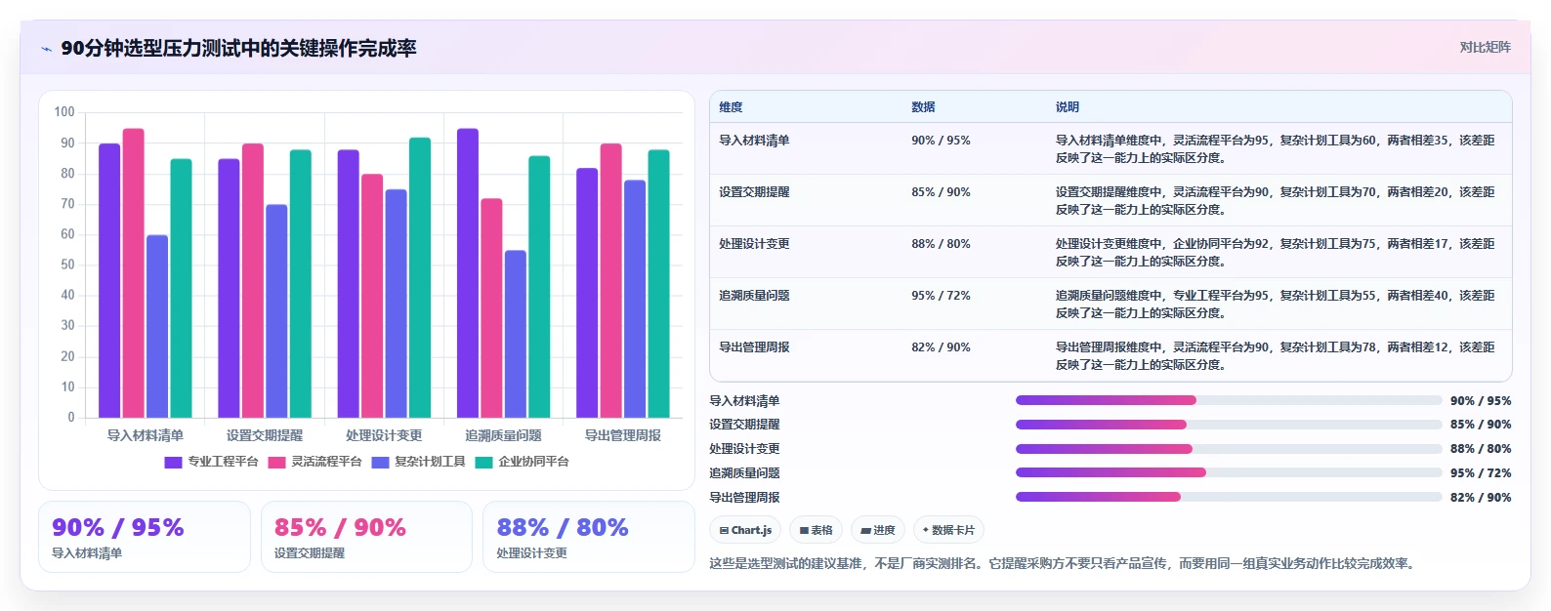
Task: Toggle 复杂计划工具 legend color swatch
Action: point(380,462)
